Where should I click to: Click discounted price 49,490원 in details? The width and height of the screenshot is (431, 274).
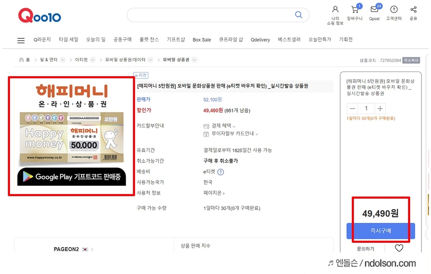click(213, 110)
